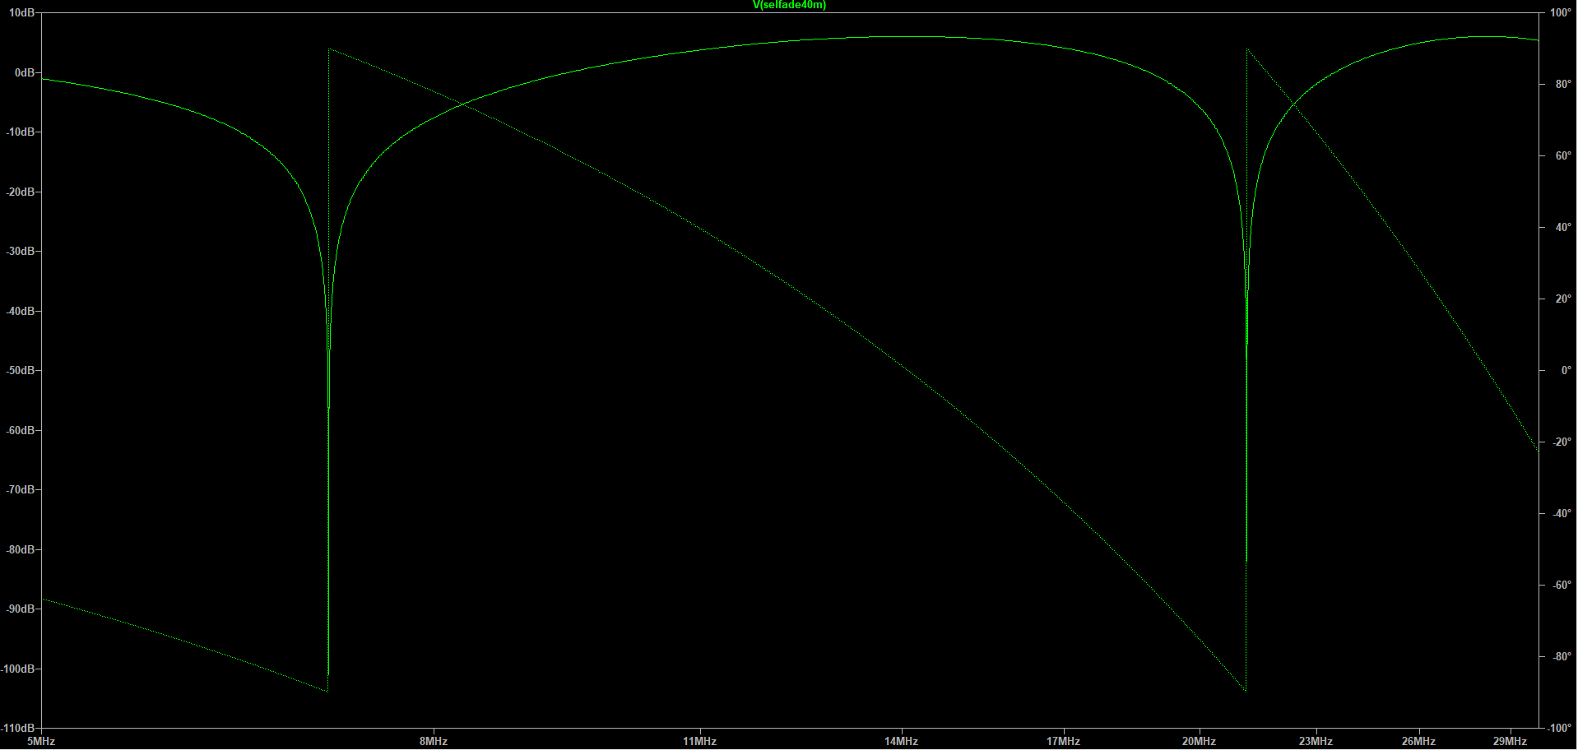Click the 100° phase axis label
Viewport: 1578px width, 750px height.
tap(1561, 13)
